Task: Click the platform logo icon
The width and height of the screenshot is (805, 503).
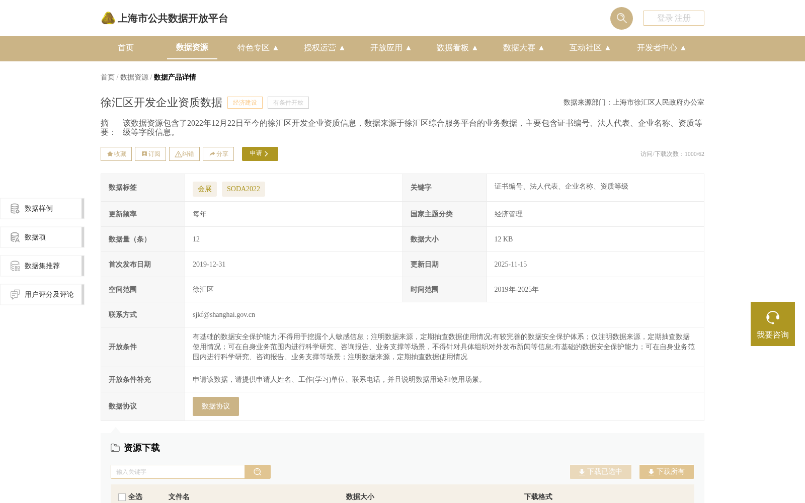Action: [x=108, y=18]
